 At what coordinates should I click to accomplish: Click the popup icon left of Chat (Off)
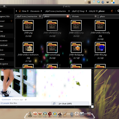point(54,104)
